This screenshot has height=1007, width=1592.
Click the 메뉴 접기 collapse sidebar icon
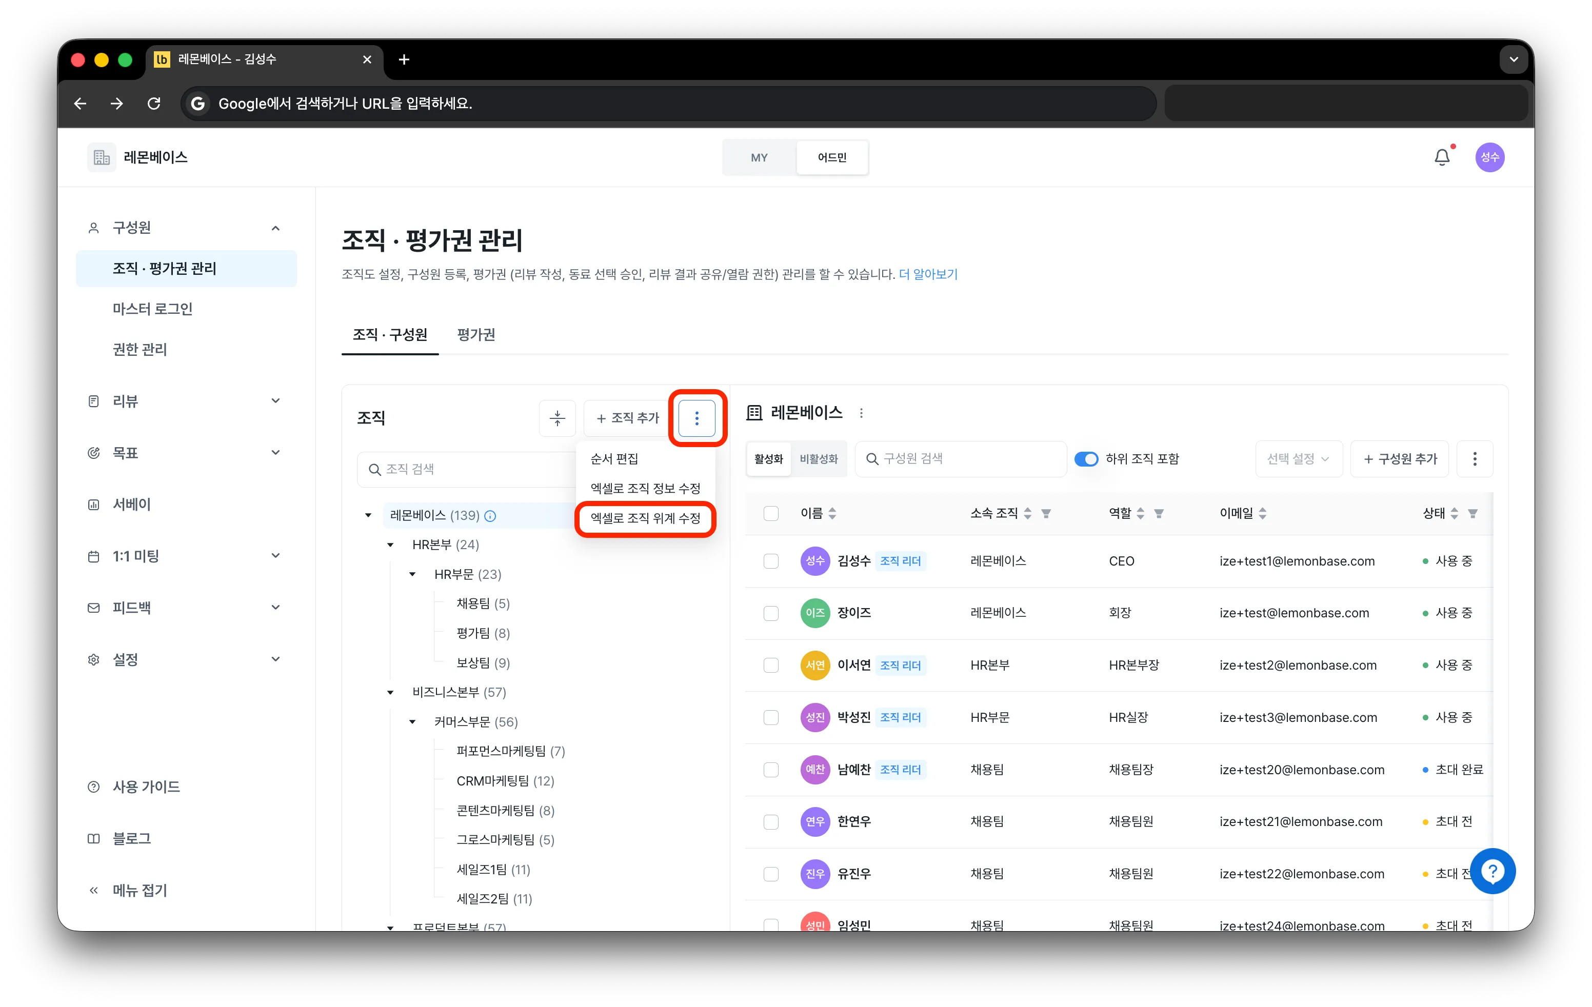tap(94, 891)
